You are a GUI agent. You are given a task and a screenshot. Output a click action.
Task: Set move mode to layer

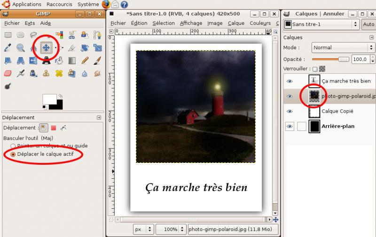[x=43, y=128]
